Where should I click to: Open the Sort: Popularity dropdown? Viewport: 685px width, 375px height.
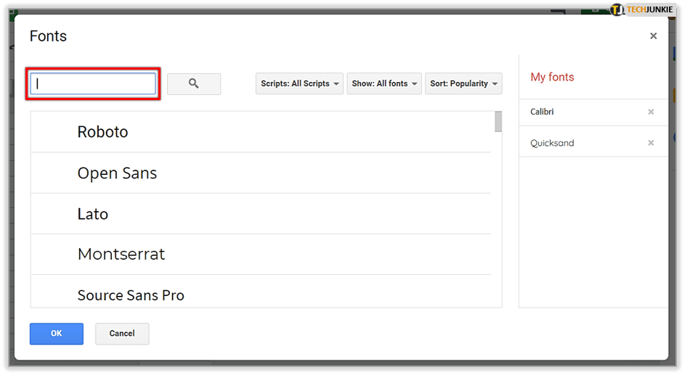463,83
